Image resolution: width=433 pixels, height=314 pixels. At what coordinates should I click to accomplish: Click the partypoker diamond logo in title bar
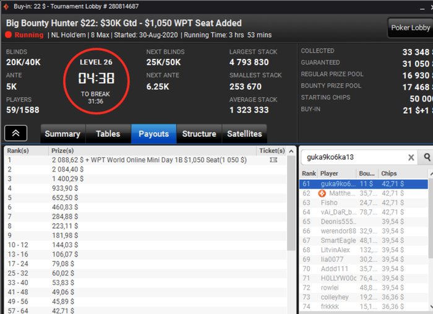pos(6,6)
